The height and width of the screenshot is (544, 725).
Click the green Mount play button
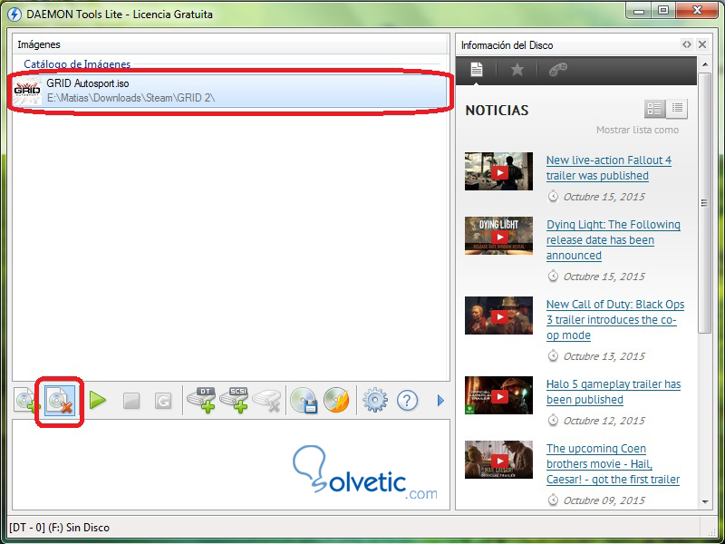point(98,400)
